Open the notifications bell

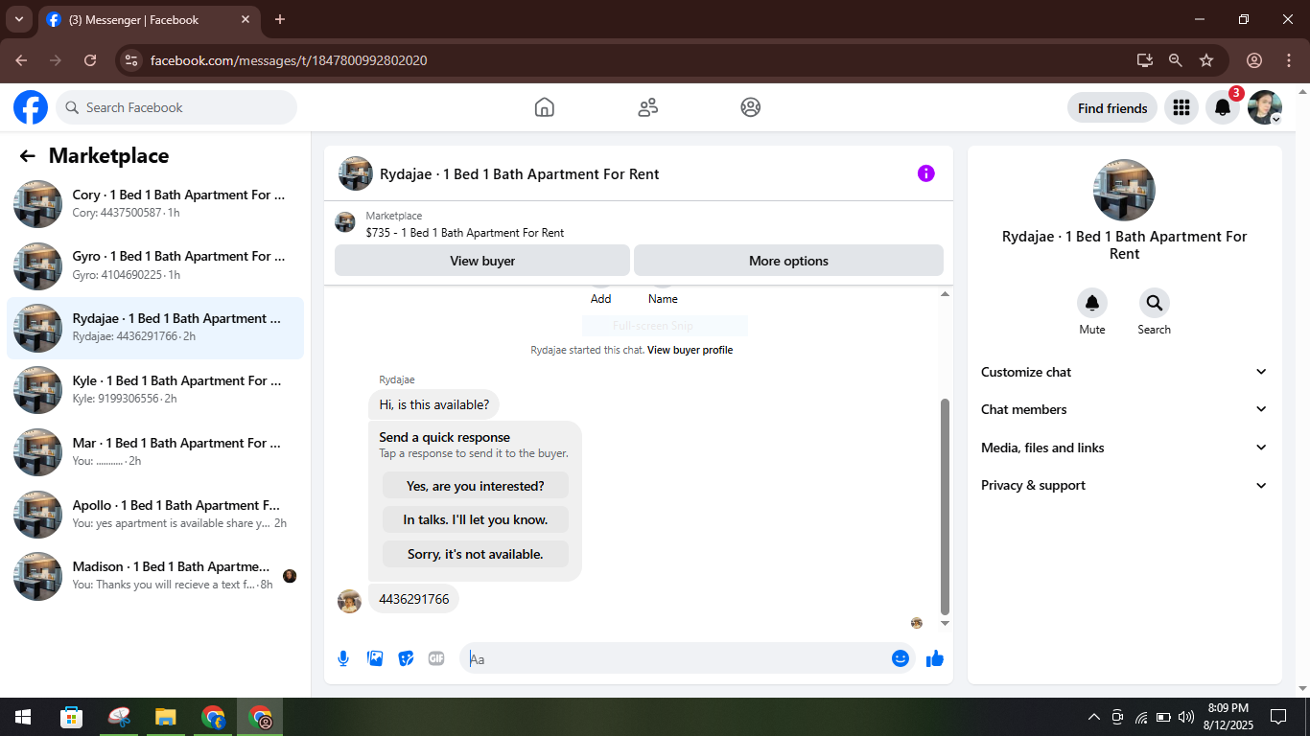coord(1223,107)
